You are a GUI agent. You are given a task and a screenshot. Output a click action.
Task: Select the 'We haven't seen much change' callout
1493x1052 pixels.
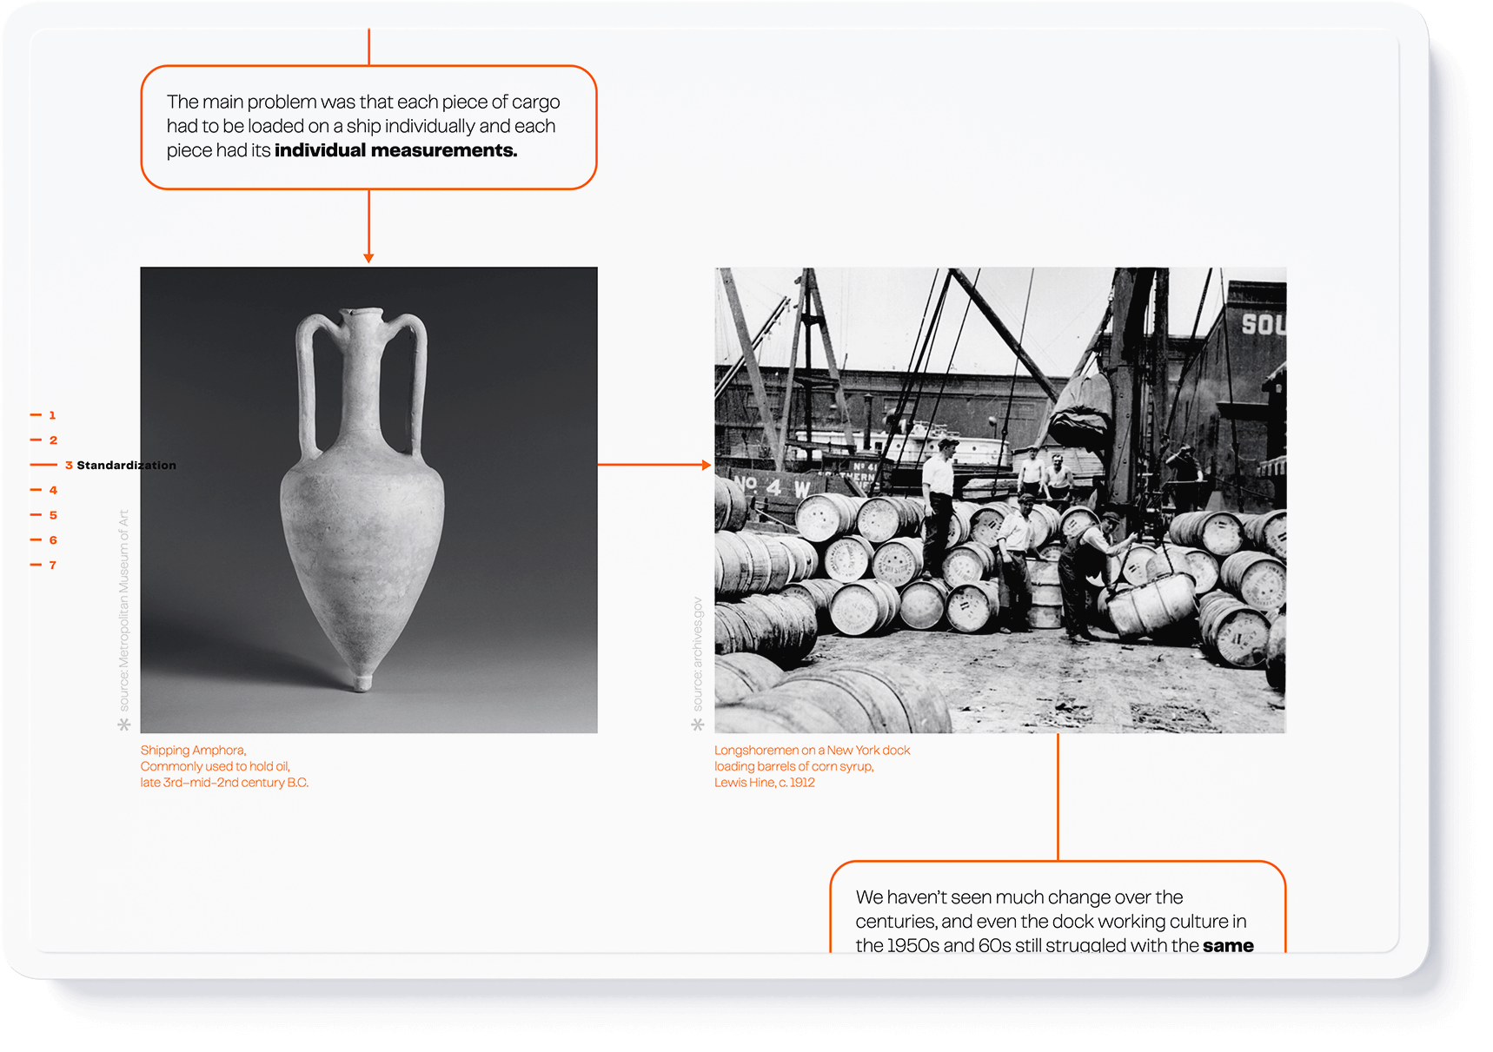pos(1056,920)
